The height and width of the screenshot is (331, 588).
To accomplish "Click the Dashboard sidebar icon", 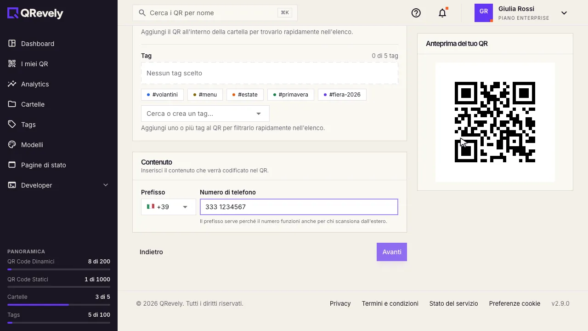I will pyautogui.click(x=12, y=43).
